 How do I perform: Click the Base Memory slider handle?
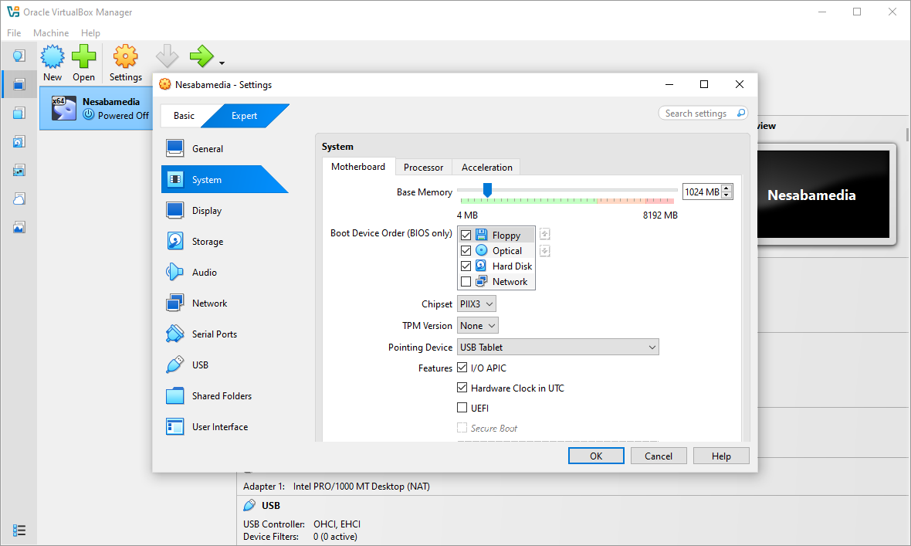coord(487,190)
